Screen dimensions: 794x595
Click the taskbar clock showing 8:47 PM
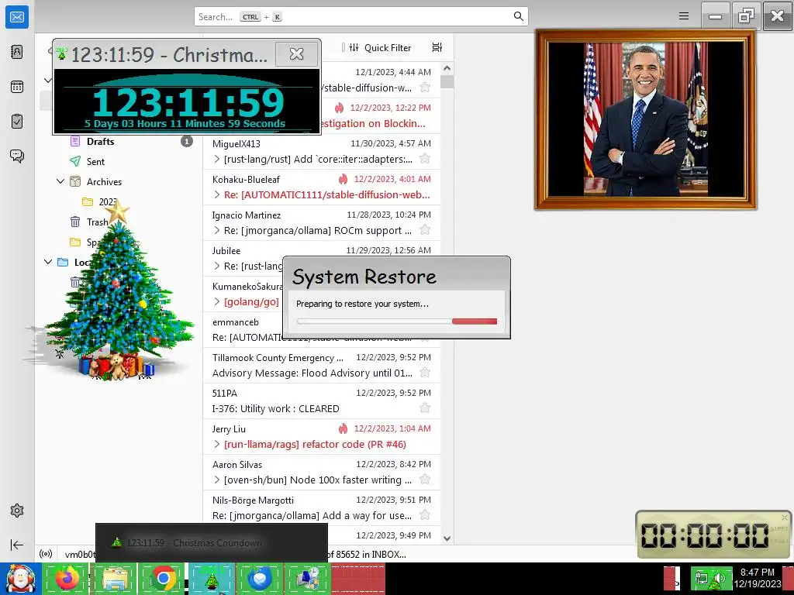tap(758, 578)
